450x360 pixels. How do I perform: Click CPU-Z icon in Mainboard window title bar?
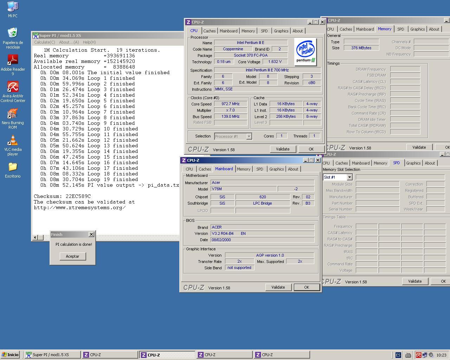click(x=184, y=160)
